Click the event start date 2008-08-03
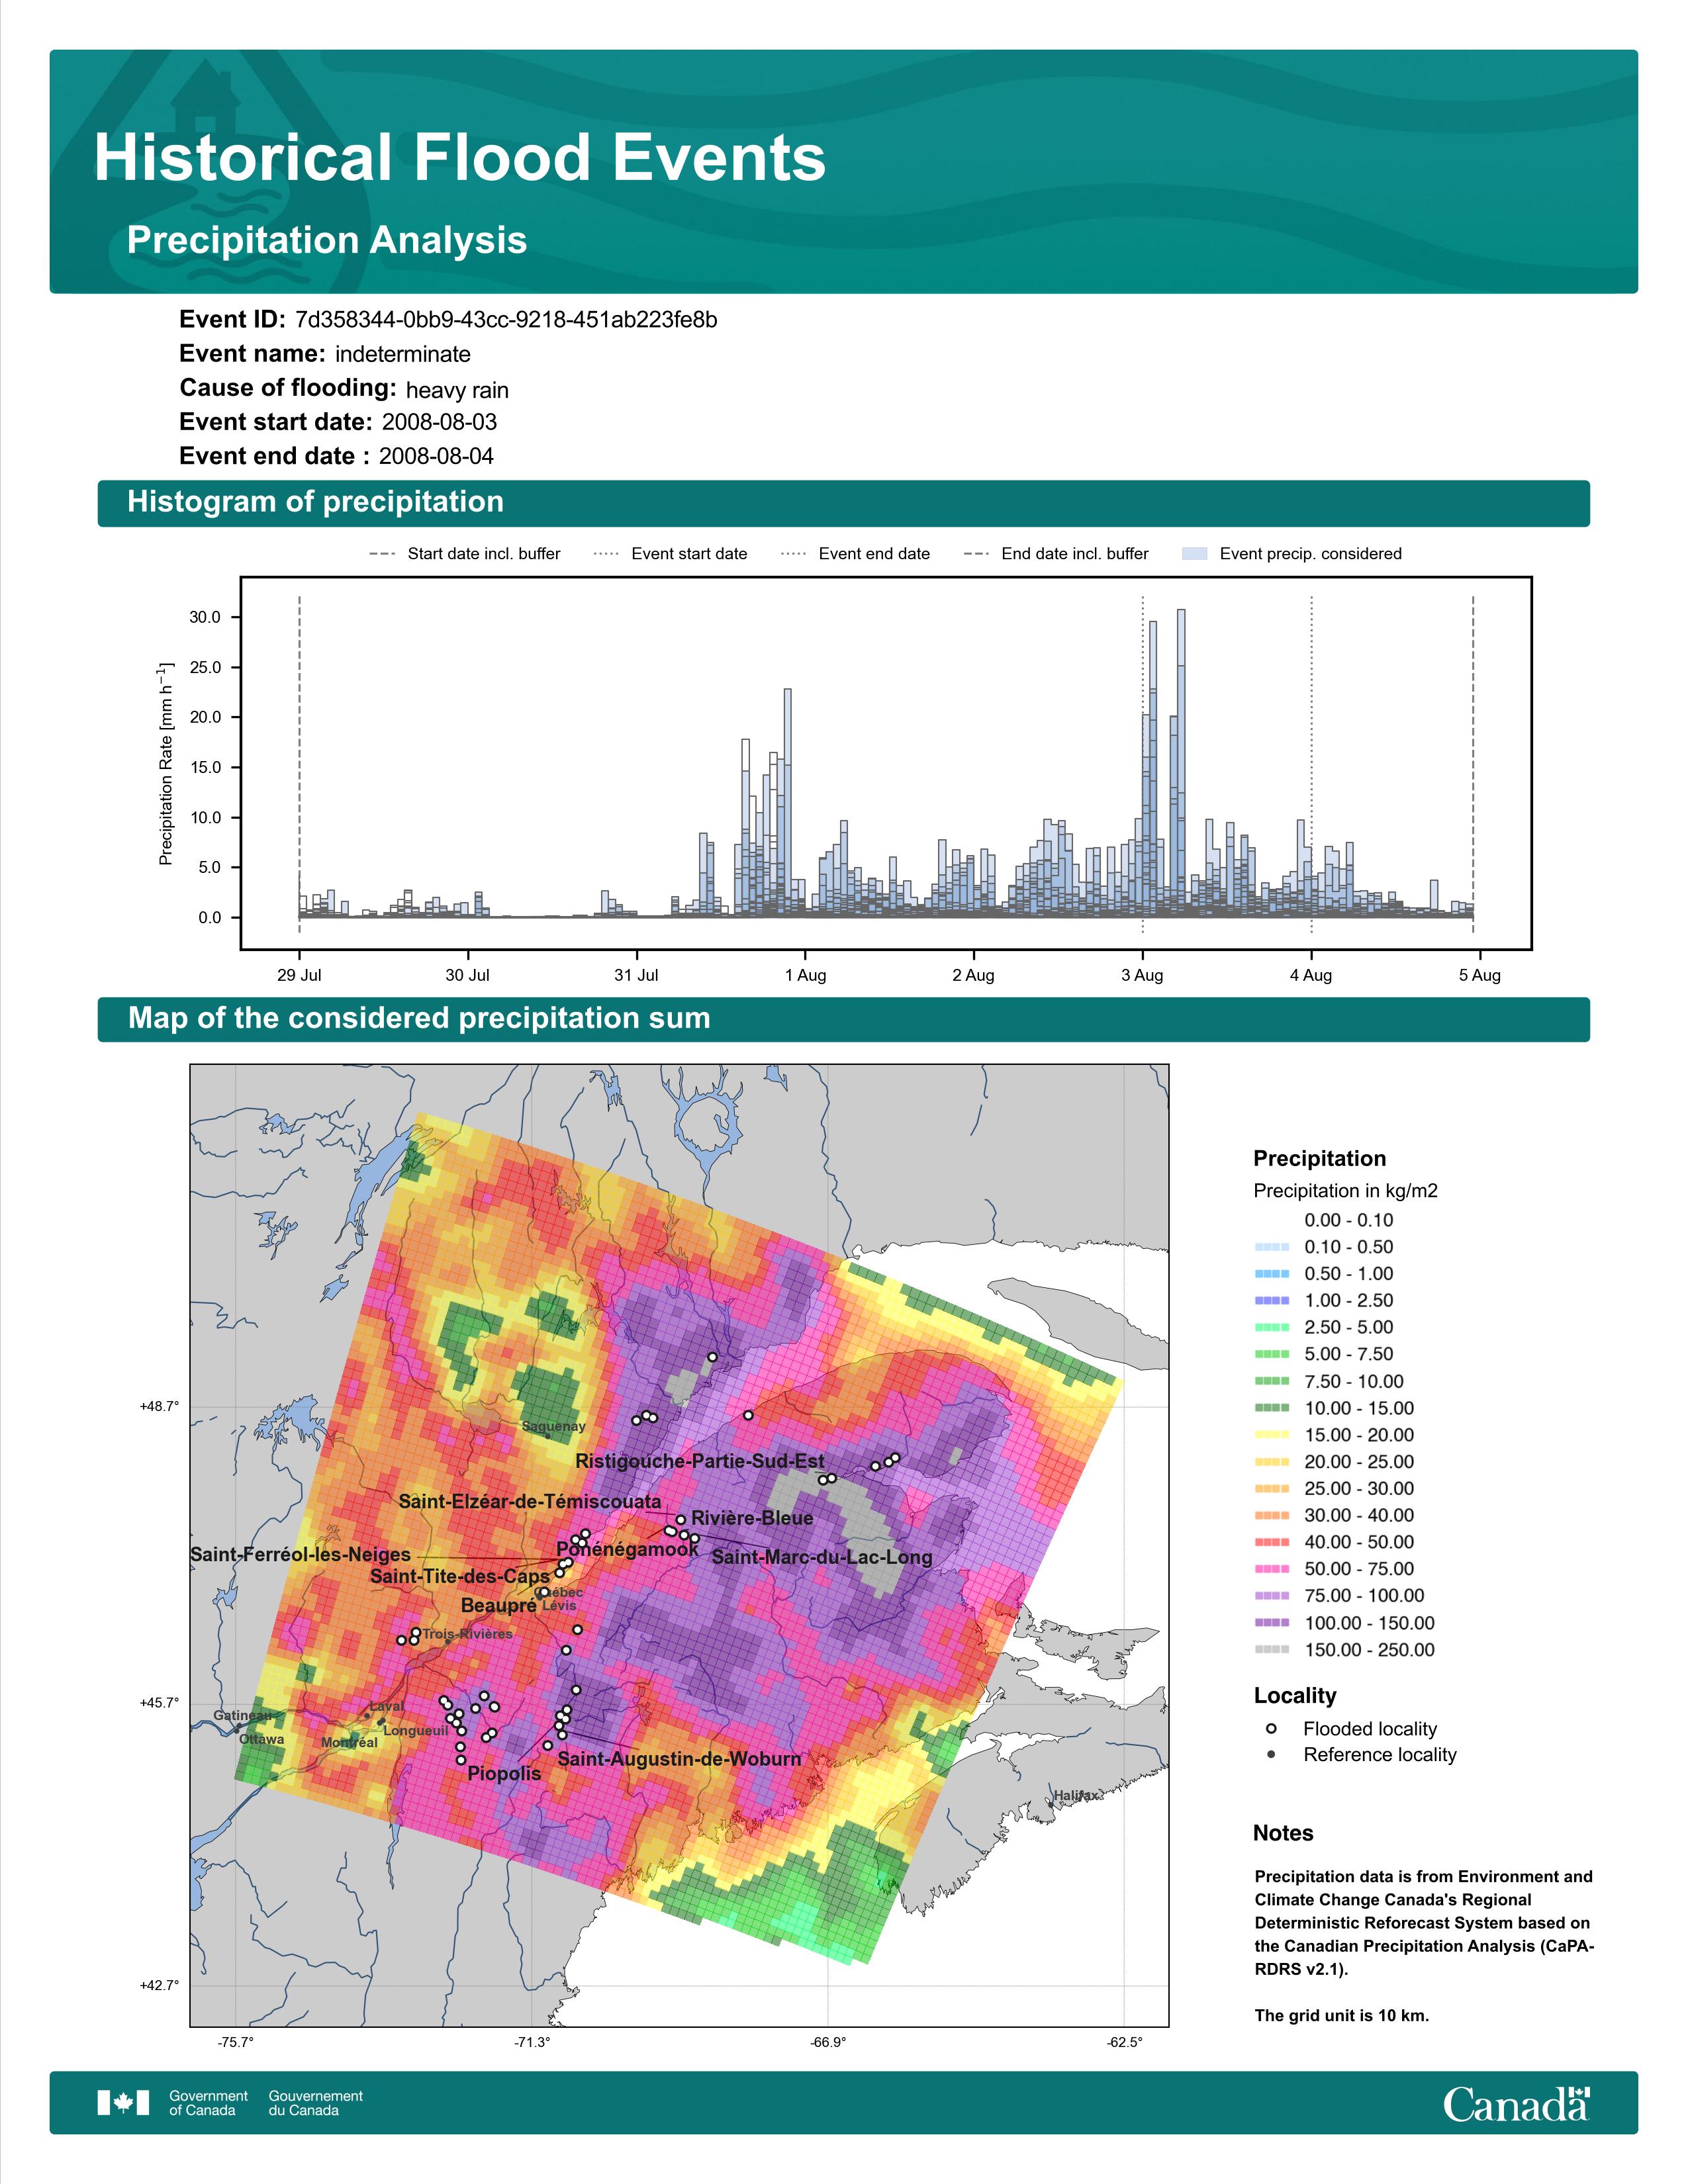 439,422
